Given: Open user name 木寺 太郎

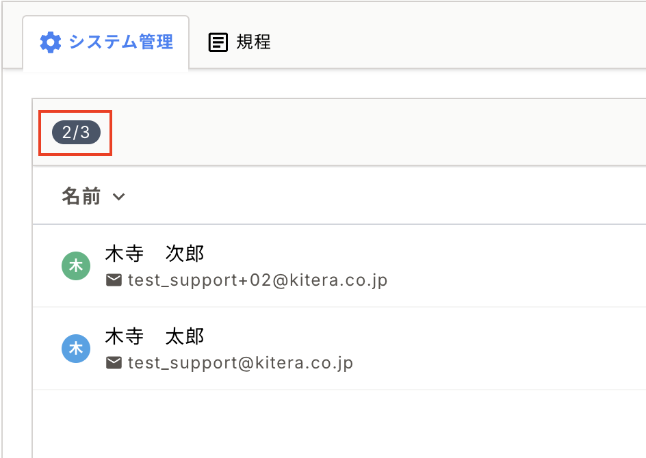Looking at the screenshot, I should (x=155, y=336).
